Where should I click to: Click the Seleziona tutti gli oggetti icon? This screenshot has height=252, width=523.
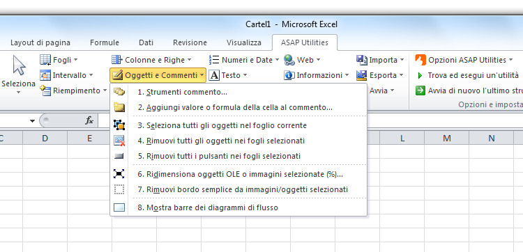[x=119, y=125]
